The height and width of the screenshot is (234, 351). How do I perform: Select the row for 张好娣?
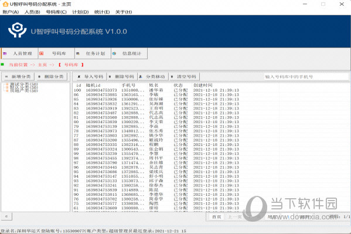[x=156, y=99]
